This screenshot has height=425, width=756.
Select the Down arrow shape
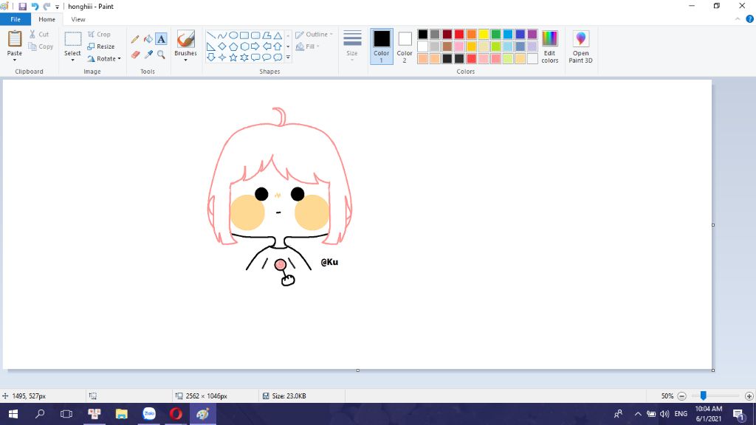pos(210,58)
